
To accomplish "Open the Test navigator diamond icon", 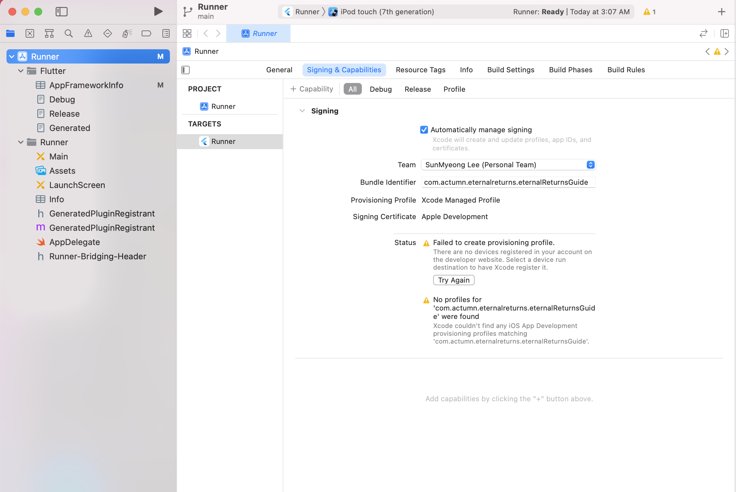I will point(107,33).
